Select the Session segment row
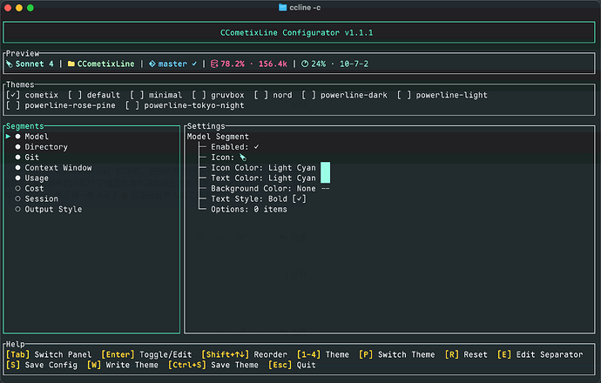The width and height of the screenshot is (601, 383). pyautogui.click(x=91, y=198)
